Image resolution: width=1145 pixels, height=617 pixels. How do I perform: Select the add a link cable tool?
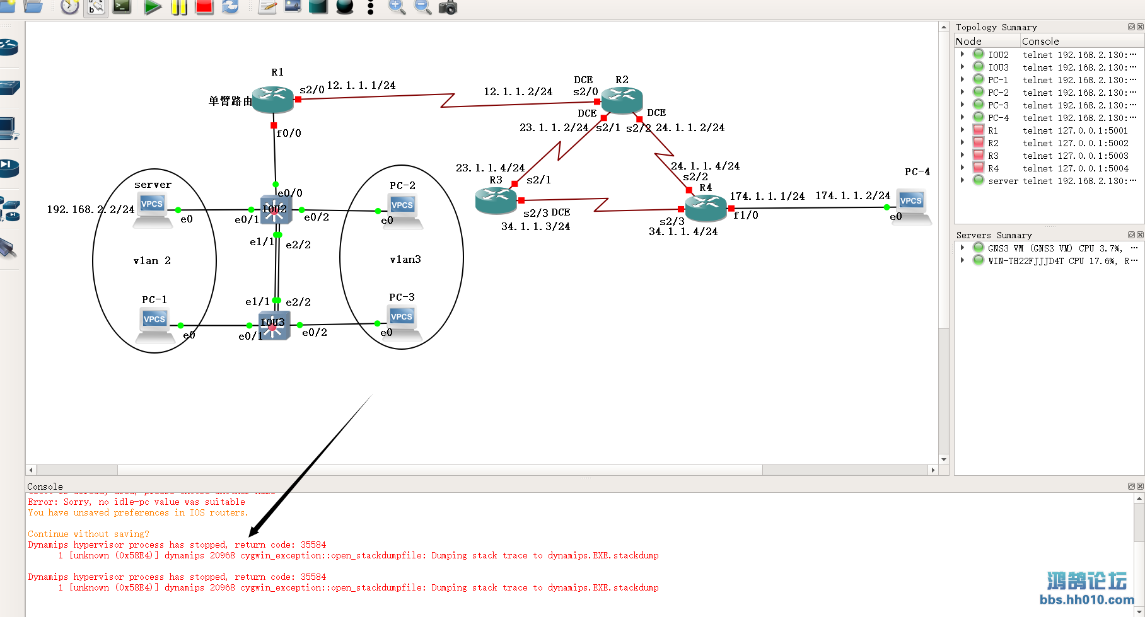point(8,248)
